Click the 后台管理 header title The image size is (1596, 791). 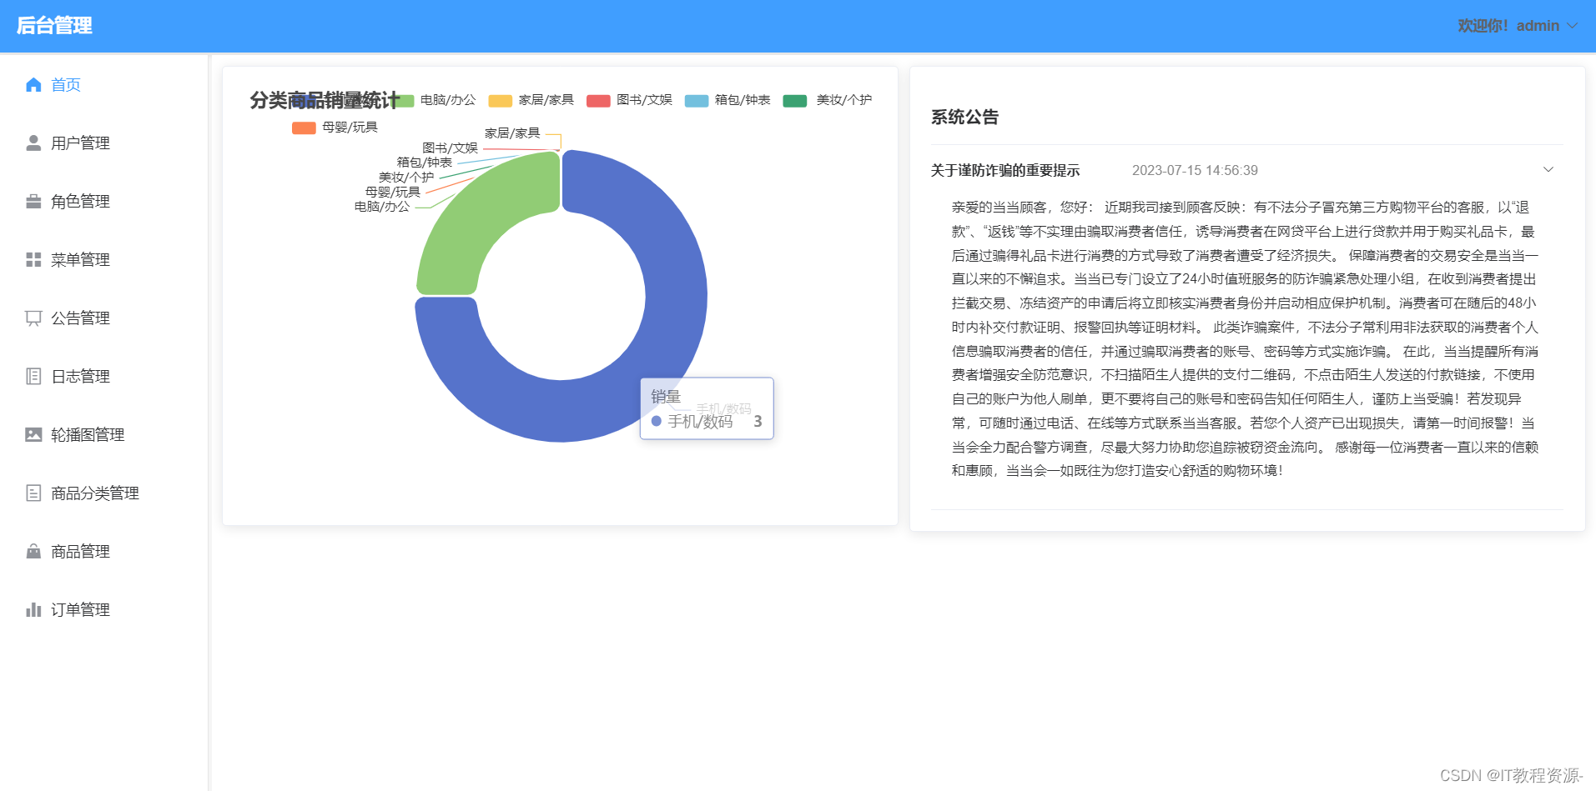[x=54, y=26]
